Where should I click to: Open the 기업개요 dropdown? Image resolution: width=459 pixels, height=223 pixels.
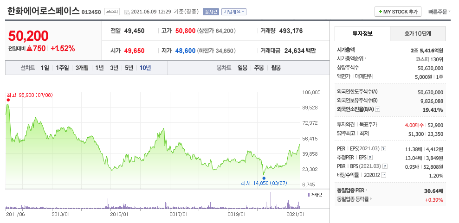pos(233,12)
